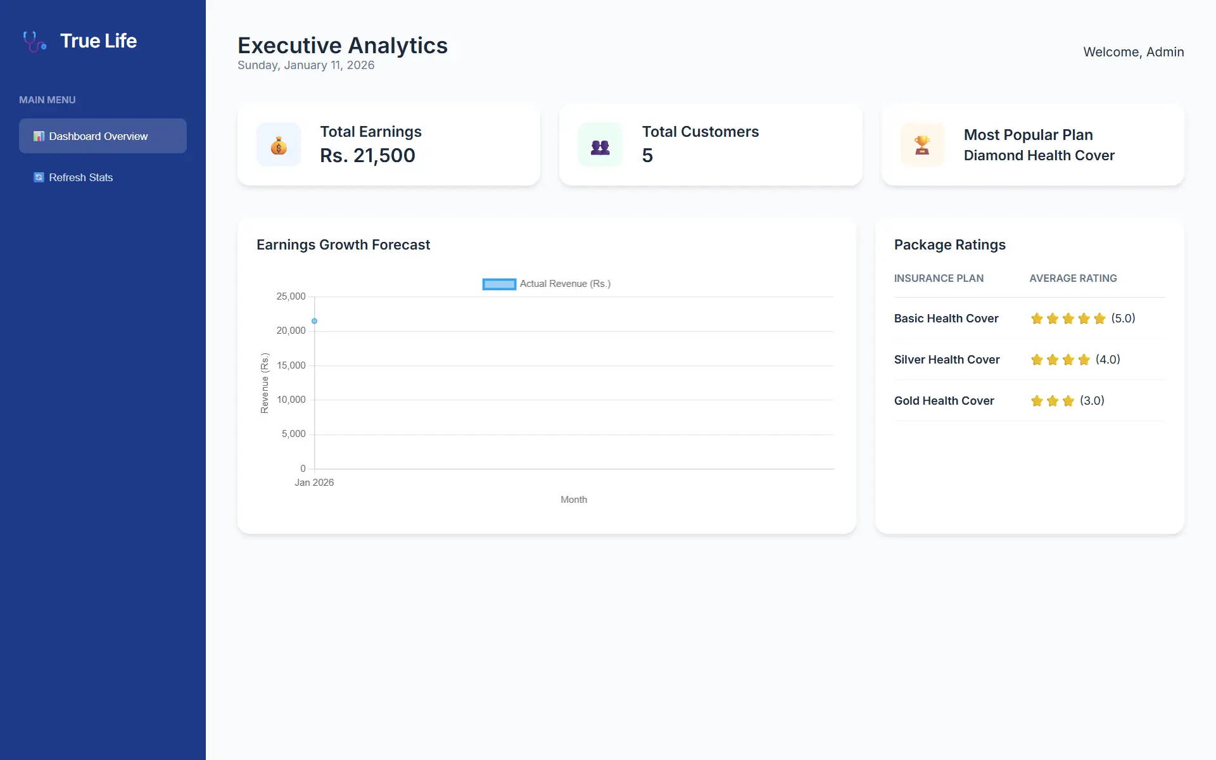1216x760 pixels.
Task: Click the Welcome, Admin text
Action: point(1133,52)
